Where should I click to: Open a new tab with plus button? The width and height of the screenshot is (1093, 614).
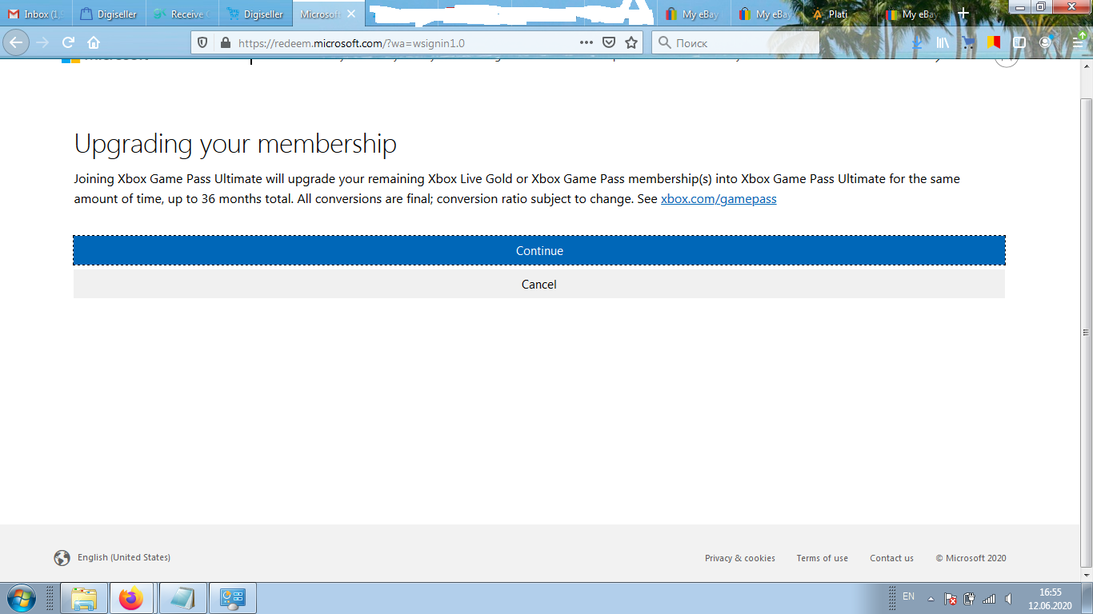(963, 14)
